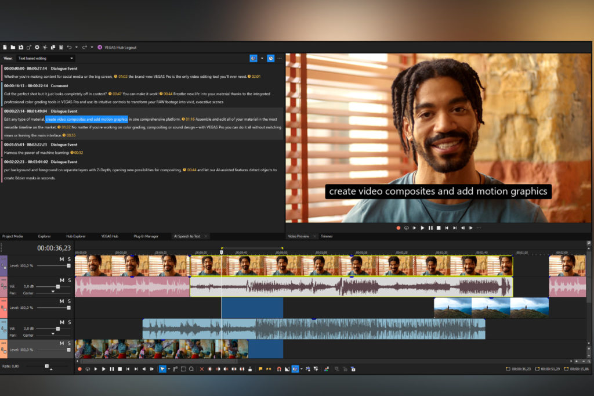Click the blue highlighted auto ripple icon

pos(295,369)
